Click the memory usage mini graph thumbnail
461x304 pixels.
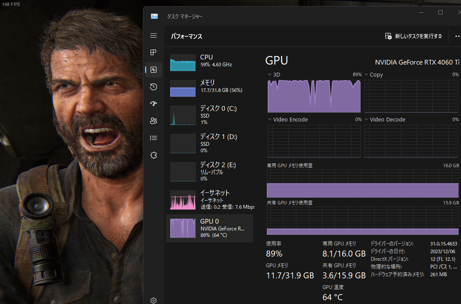point(183,88)
